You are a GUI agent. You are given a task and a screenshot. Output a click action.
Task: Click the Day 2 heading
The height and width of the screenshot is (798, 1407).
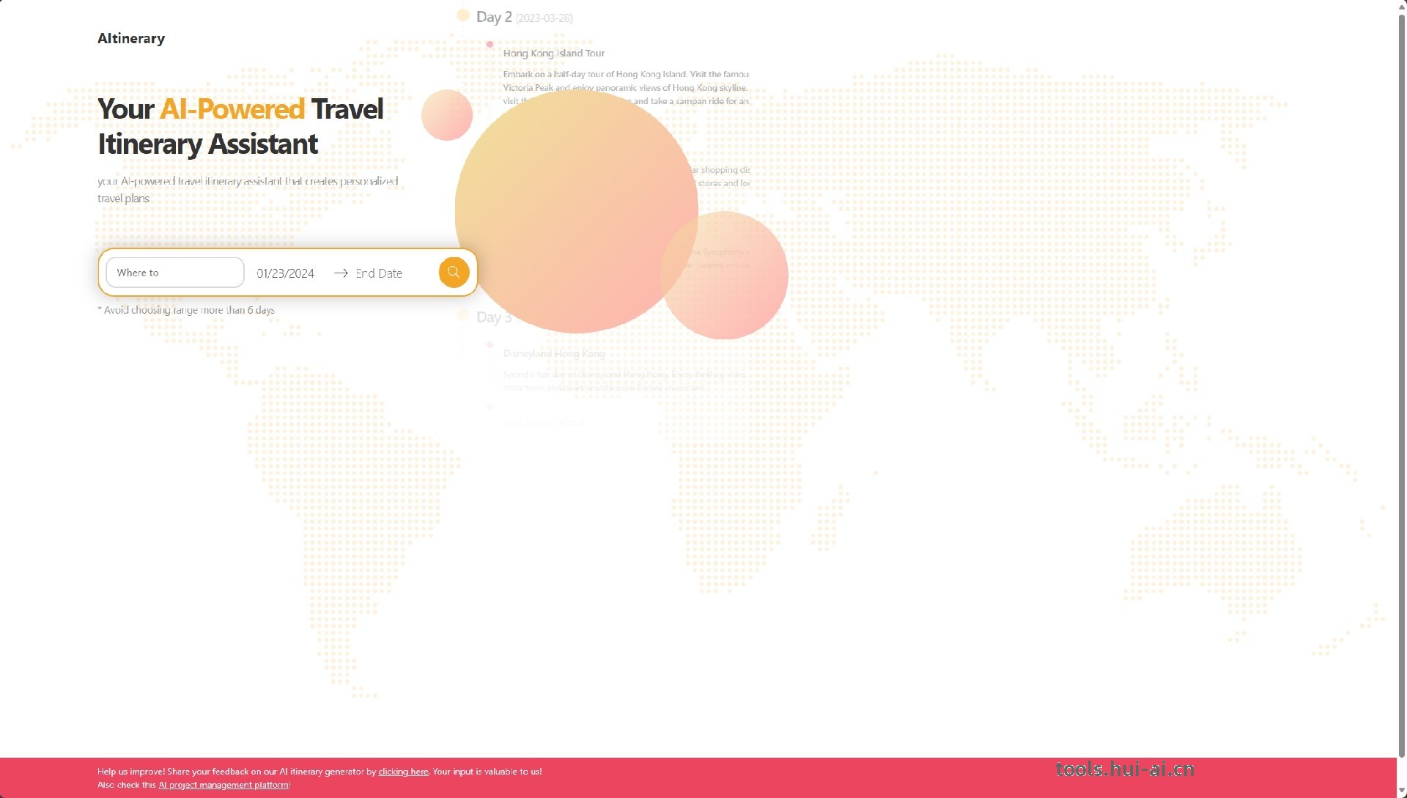click(494, 17)
